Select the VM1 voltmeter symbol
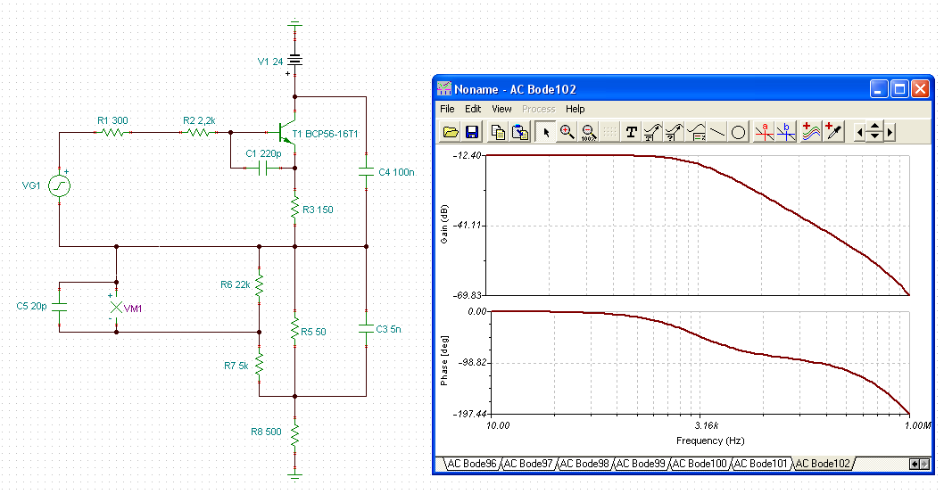 click(x=116, y=308)
